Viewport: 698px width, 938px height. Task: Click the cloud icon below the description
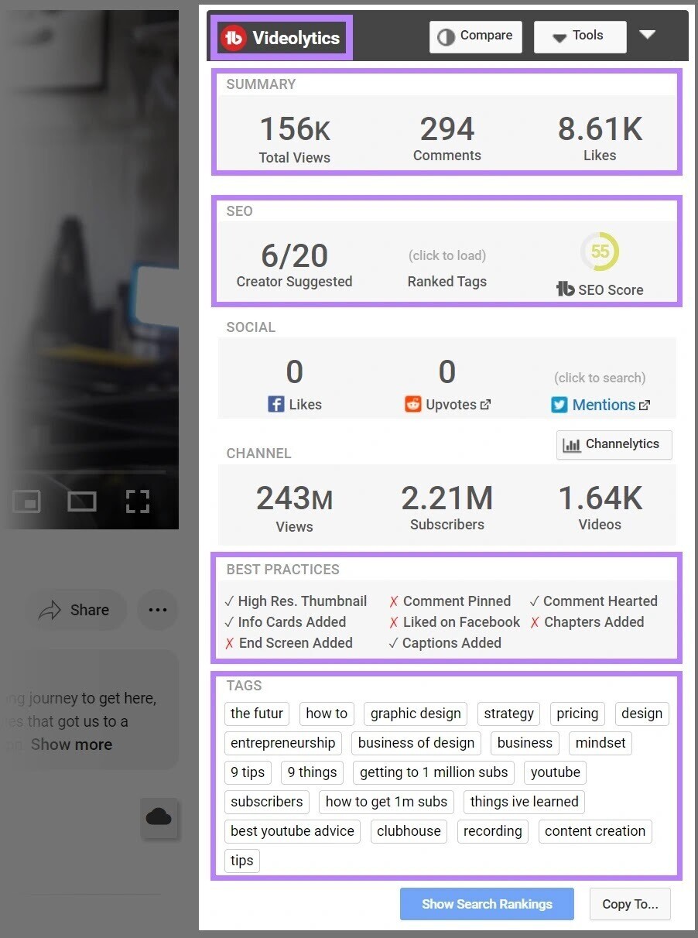click(159, 817)
